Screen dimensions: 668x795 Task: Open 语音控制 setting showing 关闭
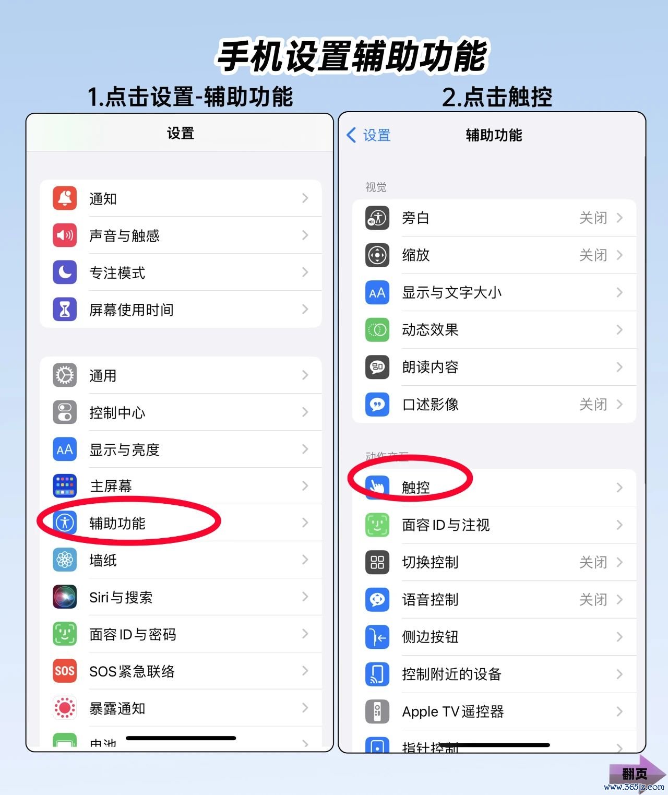(494, 600)
